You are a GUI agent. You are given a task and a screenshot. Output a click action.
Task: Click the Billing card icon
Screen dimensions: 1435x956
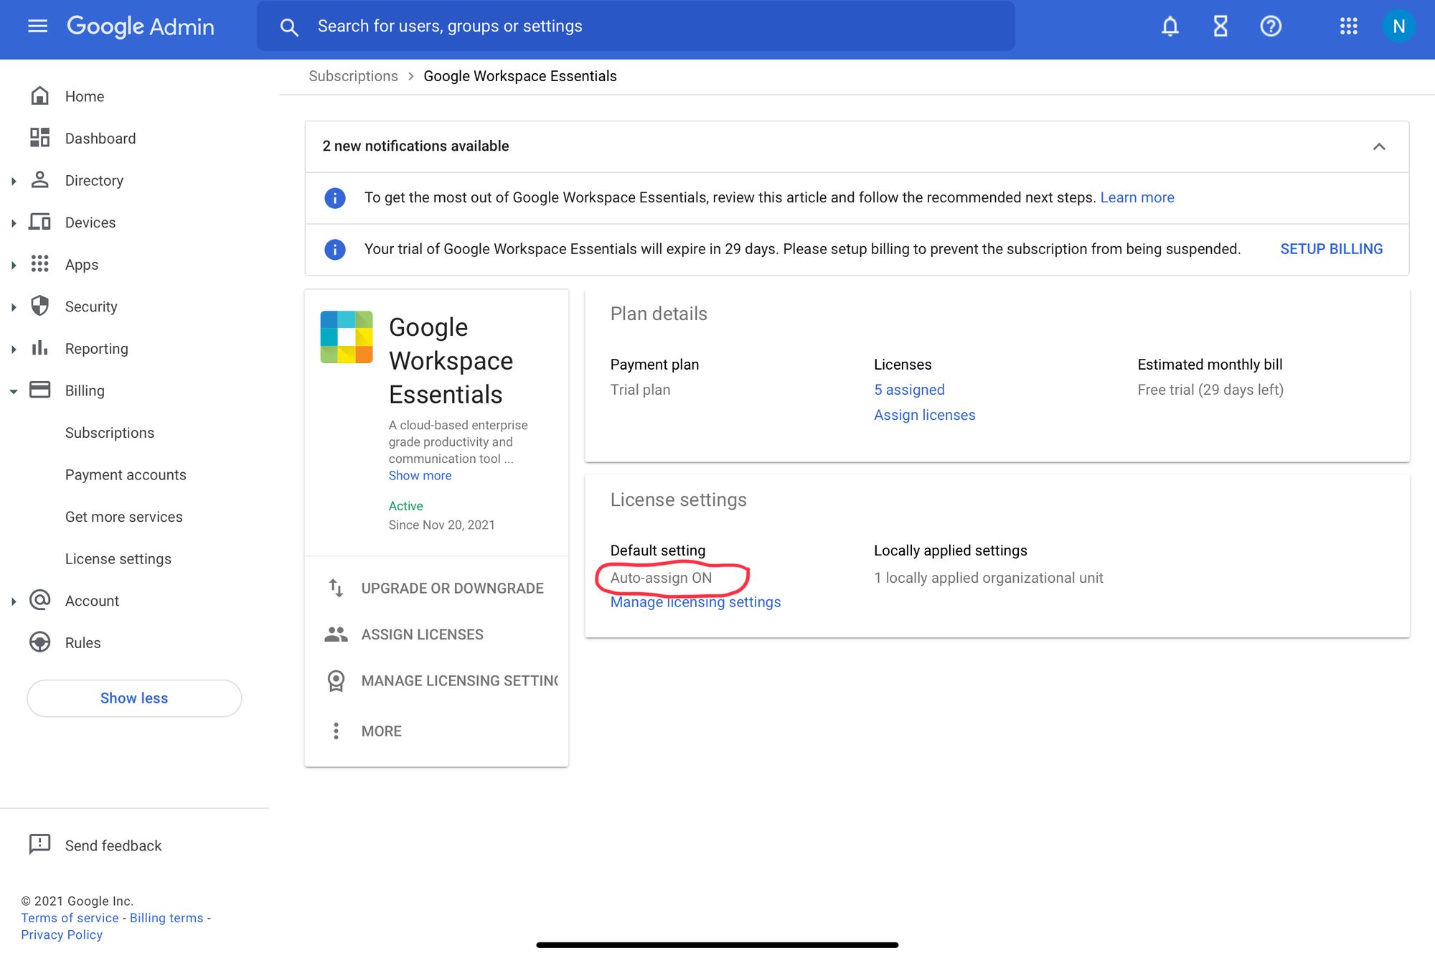40,390
